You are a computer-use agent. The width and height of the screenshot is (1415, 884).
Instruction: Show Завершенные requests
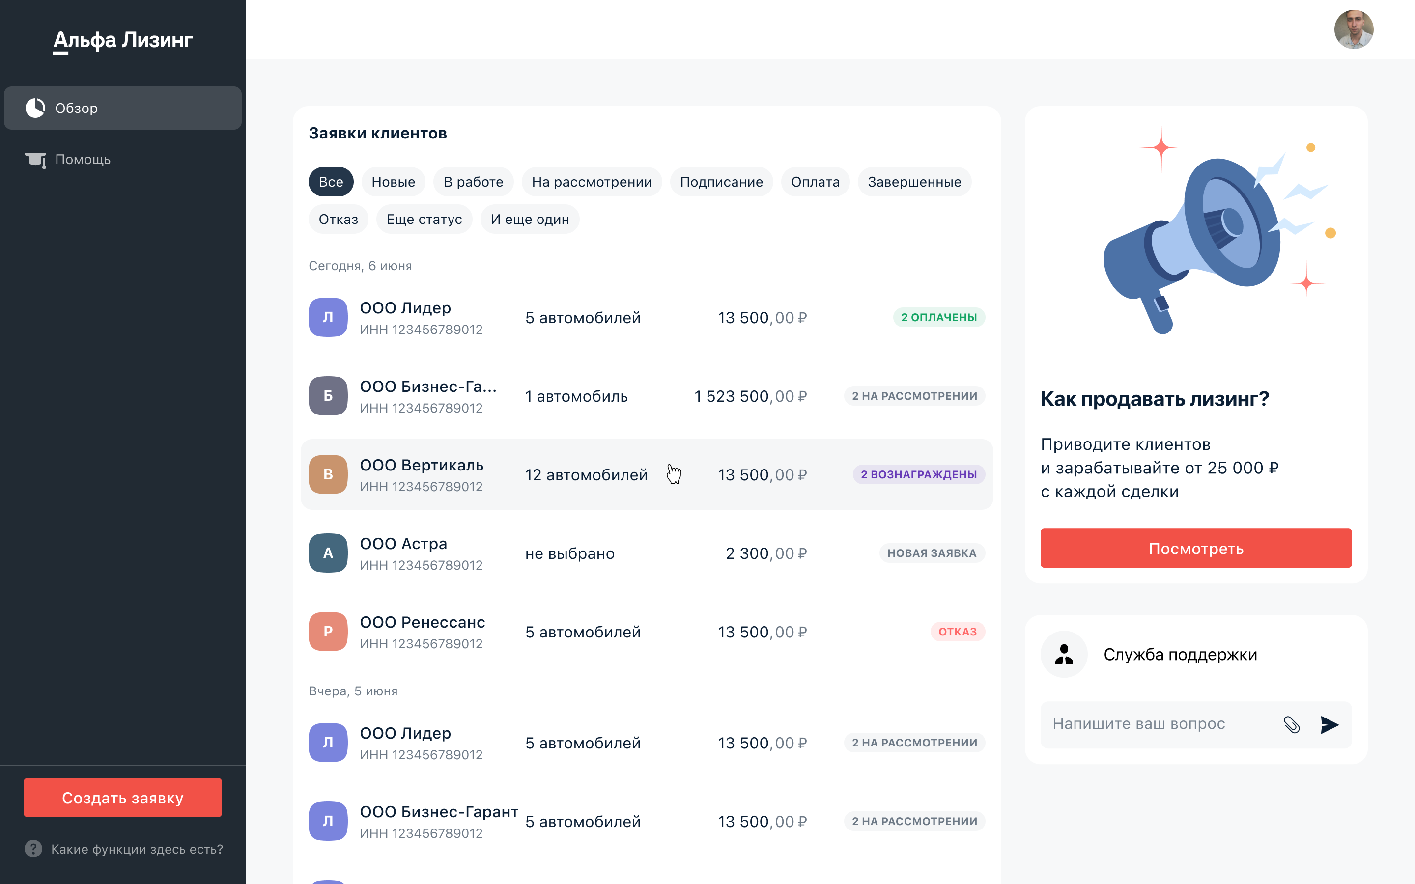[x=914, y=182]
